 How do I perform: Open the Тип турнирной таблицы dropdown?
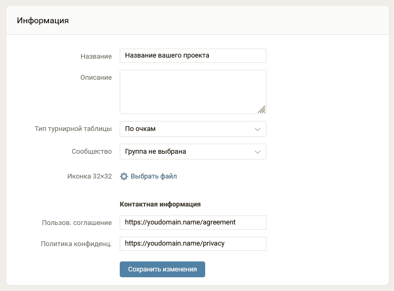193,129
